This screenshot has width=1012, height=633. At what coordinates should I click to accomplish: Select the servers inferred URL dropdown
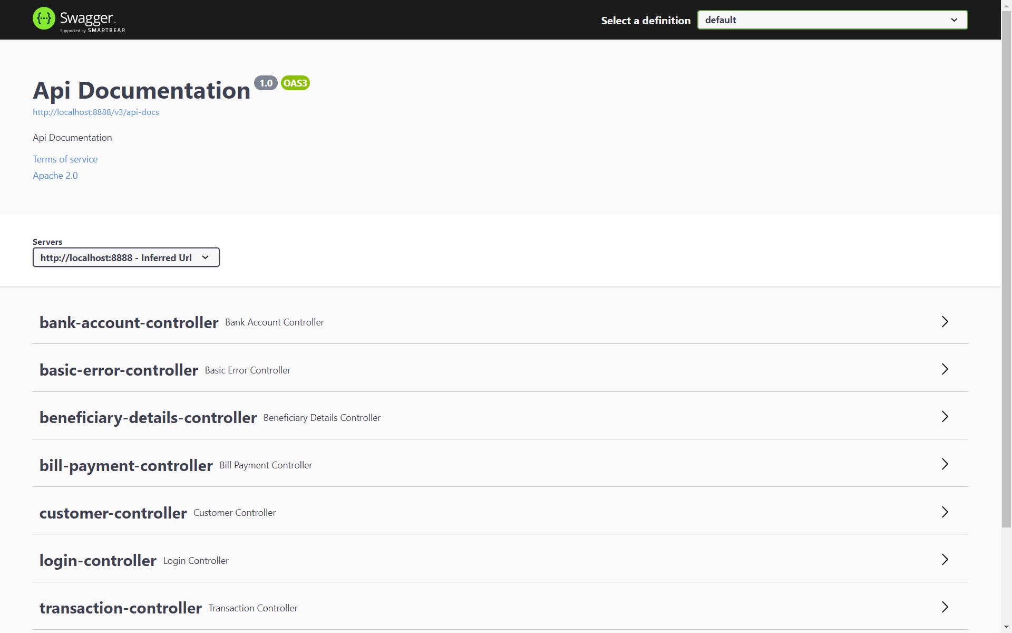pyautogui.click(x=125, y=257)
